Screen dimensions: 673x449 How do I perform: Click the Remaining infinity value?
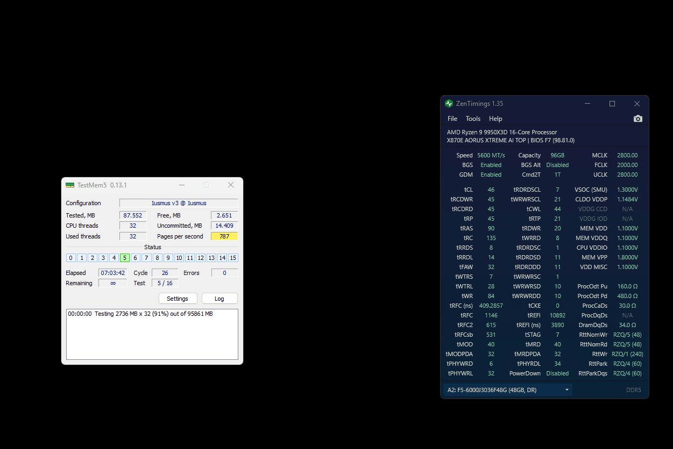click(113, 283)
